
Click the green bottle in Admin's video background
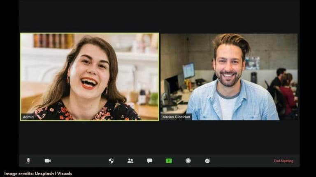(153, 99)
